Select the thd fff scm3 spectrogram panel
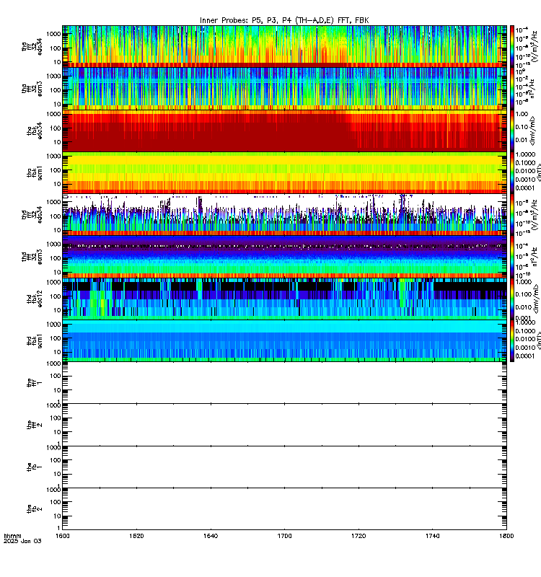541x577 pixels. coord(284,257)
